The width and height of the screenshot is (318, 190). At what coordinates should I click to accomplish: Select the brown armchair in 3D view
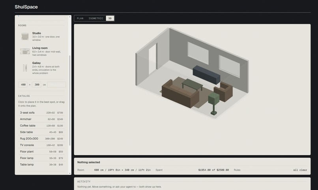224,91
